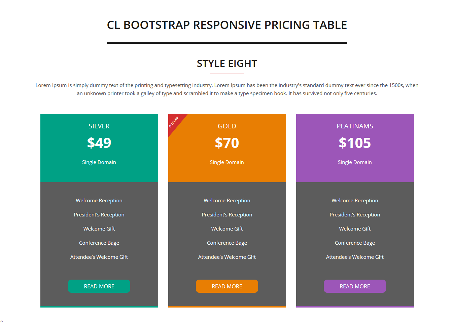
Task: Click 'Attendee's Welcome Gift' in the Platinams card
Action: pyautogui.click(x=355, y=257)
